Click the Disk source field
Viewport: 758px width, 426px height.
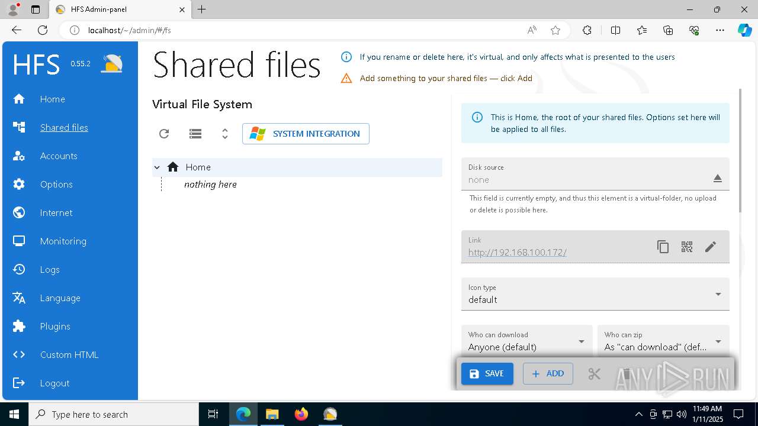click(595, 174)
